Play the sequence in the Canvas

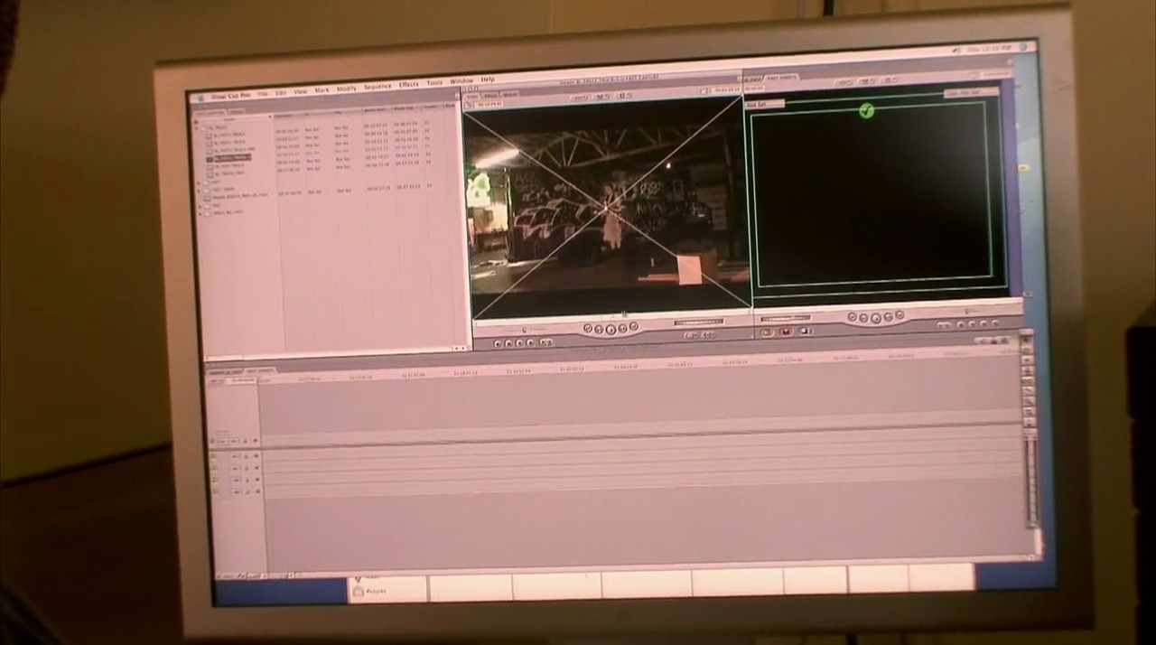(x=875, y=317)
